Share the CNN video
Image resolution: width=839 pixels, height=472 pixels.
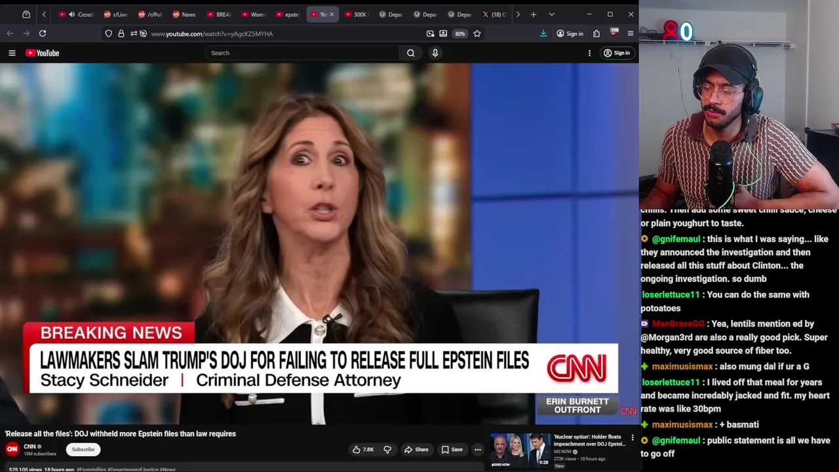coord(416,450)
